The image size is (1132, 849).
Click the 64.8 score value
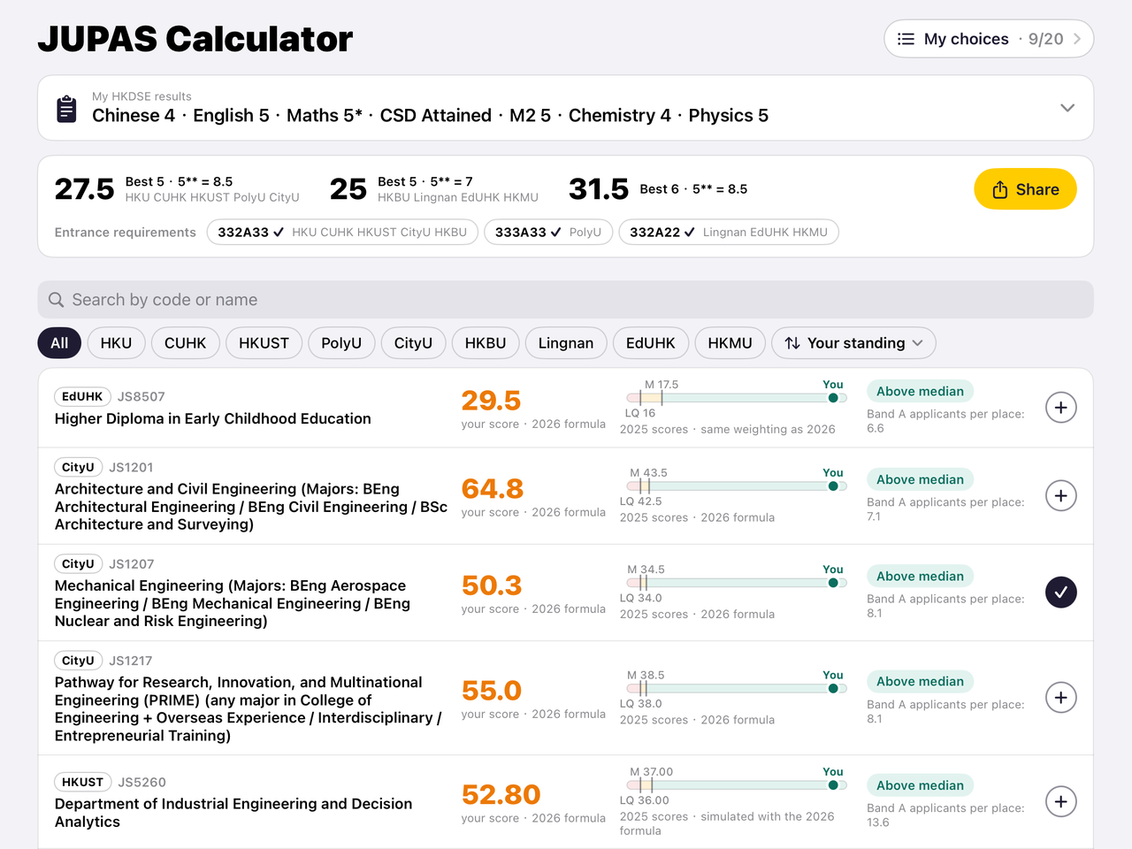pyautogui.click(x=493, y=488)
